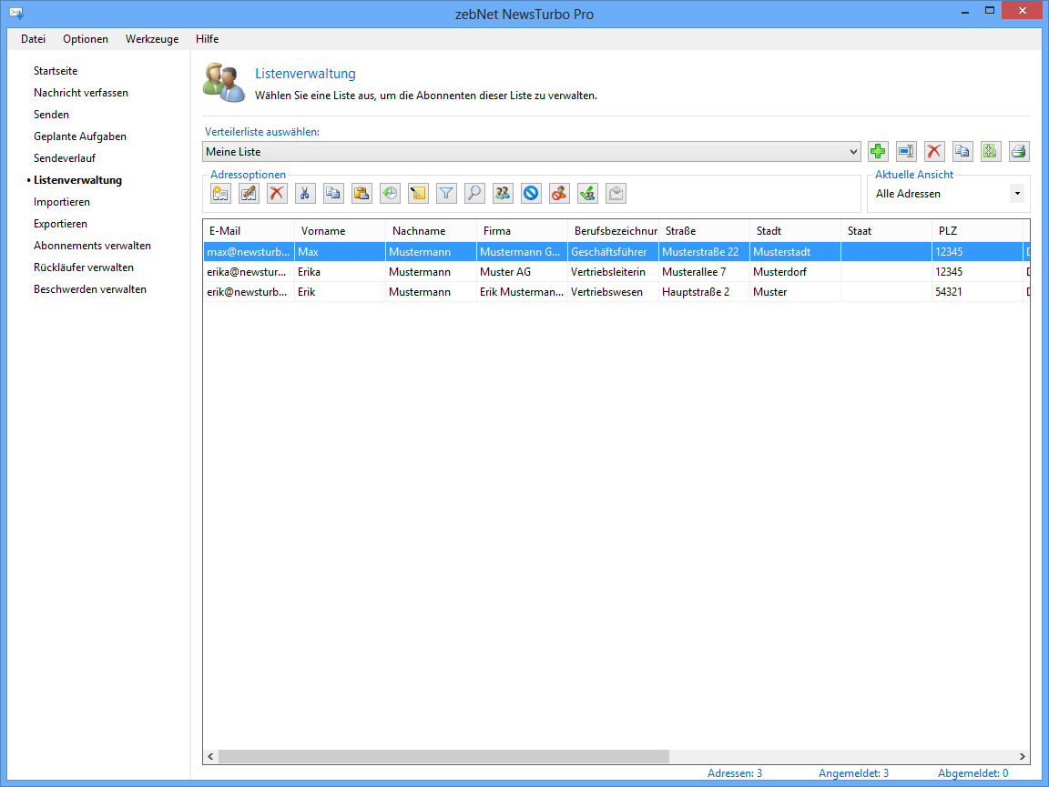
Task: Cut the selected address with scissors
Action: (x=305, y=194)
